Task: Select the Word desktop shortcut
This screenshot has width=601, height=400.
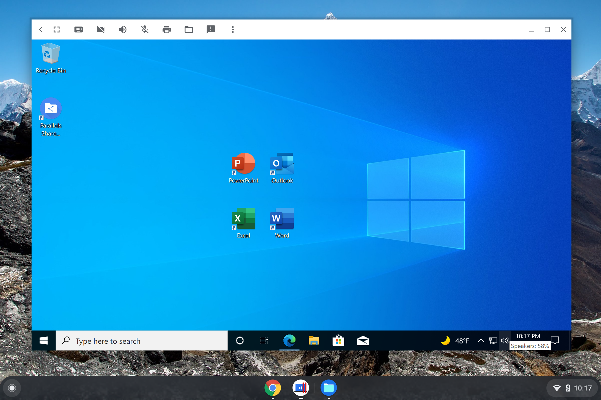Action: [282, 223]
